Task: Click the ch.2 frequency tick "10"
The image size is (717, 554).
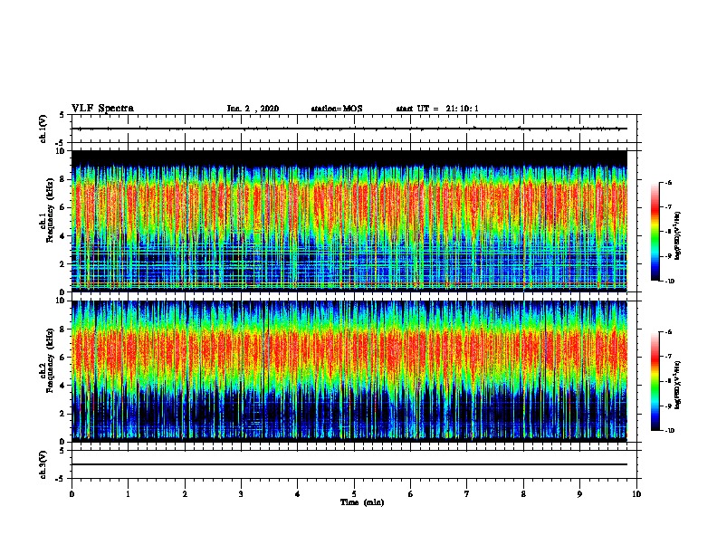Action: tap(61, 301)
